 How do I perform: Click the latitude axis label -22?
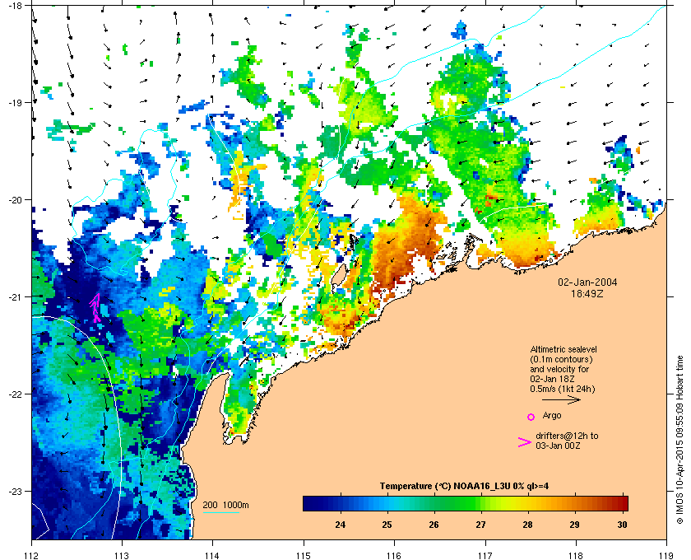coord(15,394)
